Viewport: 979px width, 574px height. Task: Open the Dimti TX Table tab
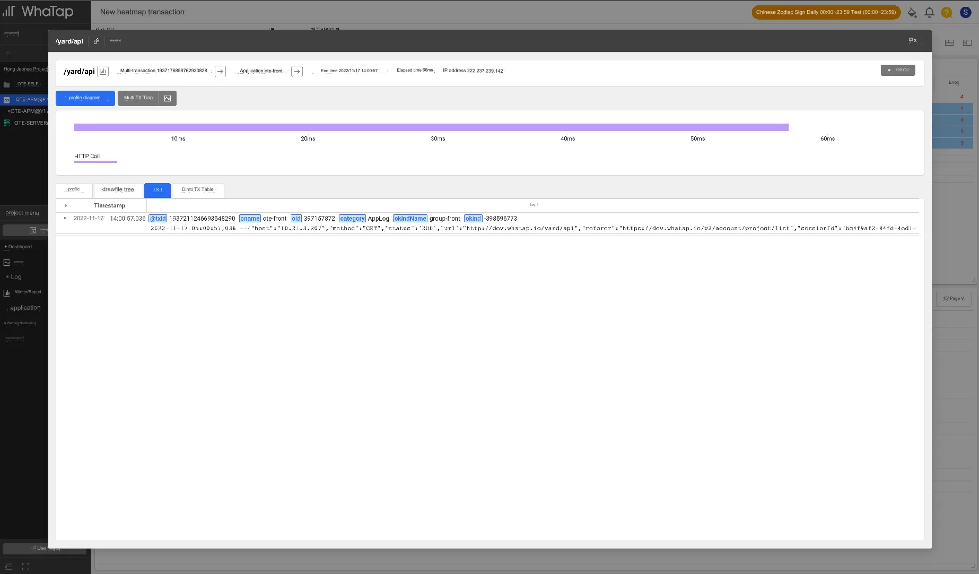[198, 190]
